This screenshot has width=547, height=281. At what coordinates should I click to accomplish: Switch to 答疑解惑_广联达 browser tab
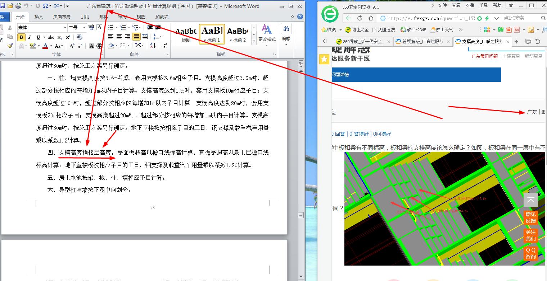point(422,42)
